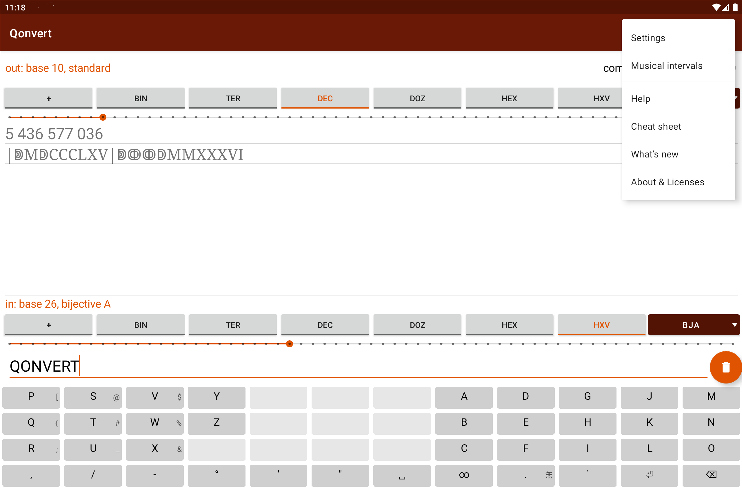Select HEX as the input base
The width and height of the screenshot is (742, 490).
509,325
